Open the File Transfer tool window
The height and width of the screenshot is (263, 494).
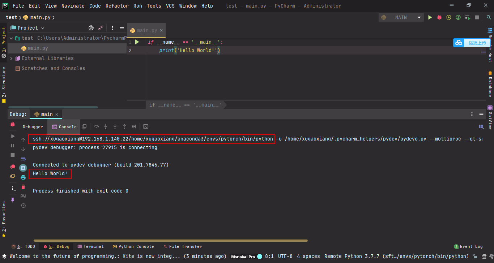coord(183,246)
